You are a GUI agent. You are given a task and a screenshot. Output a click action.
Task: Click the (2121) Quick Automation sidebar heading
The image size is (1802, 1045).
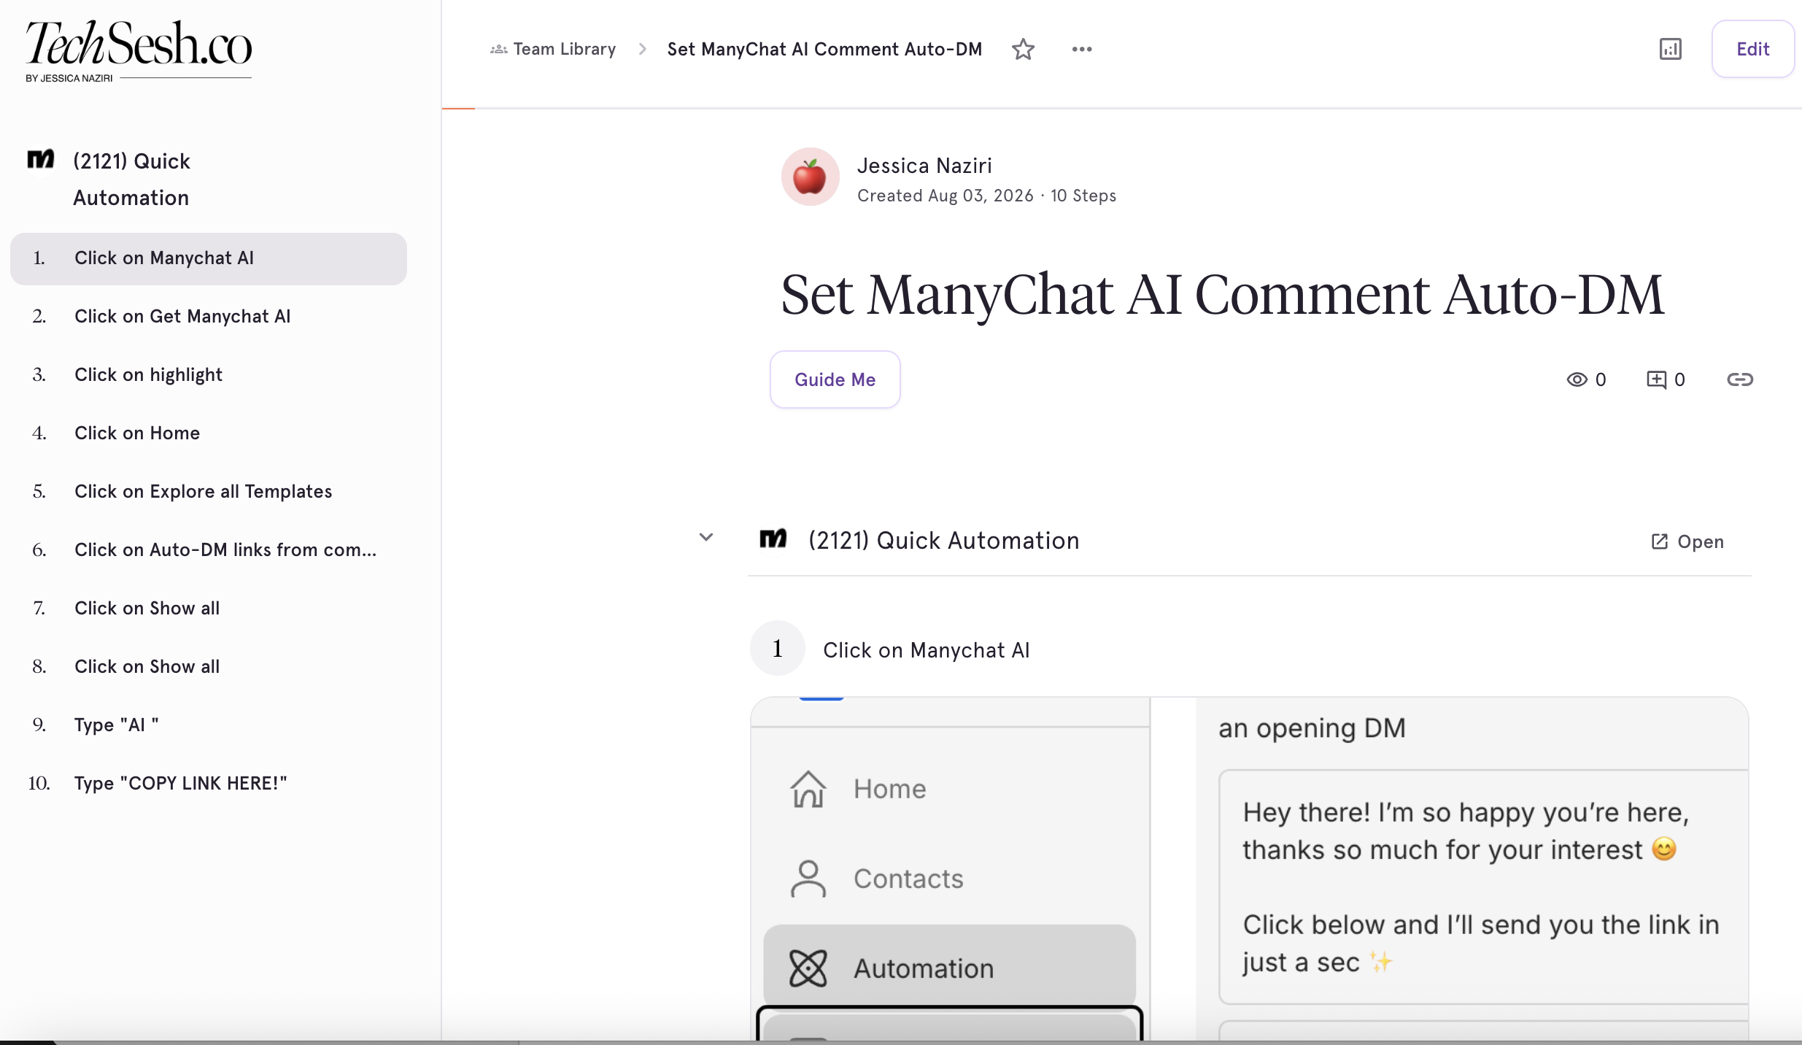click(132, 179)
